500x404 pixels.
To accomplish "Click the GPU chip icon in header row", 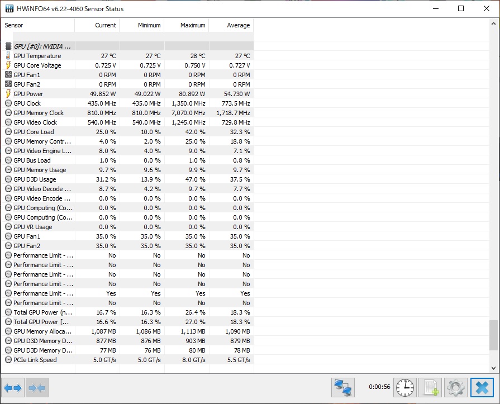I will click(x=8, y=46).
